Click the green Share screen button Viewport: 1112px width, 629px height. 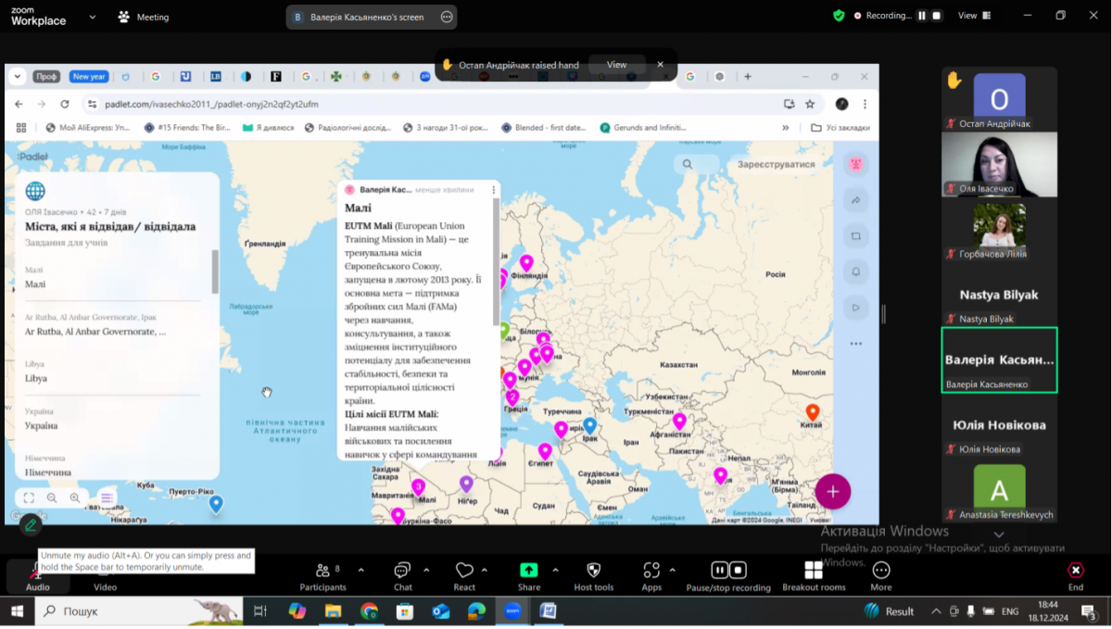tap(528, 571)
